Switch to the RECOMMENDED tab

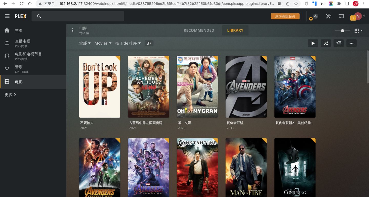[199, 30]
